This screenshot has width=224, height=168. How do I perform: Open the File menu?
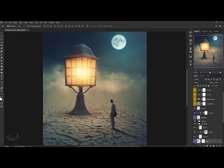pyautogui.click(x=6, y=22)
